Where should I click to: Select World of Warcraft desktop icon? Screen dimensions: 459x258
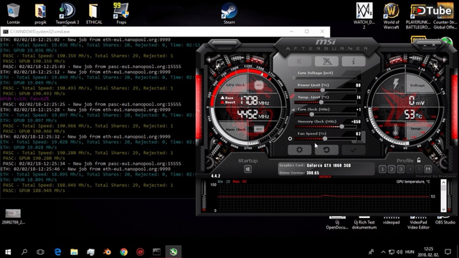tap(392, 16)
